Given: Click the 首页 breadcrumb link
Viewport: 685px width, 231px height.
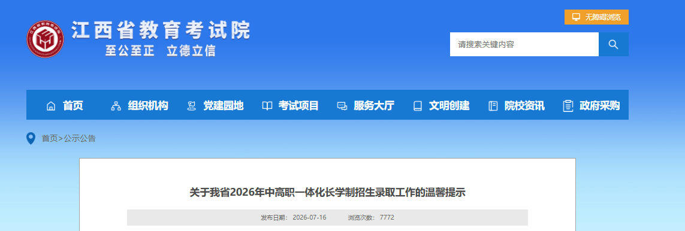Looking at the screenshot, I should 49,139.
